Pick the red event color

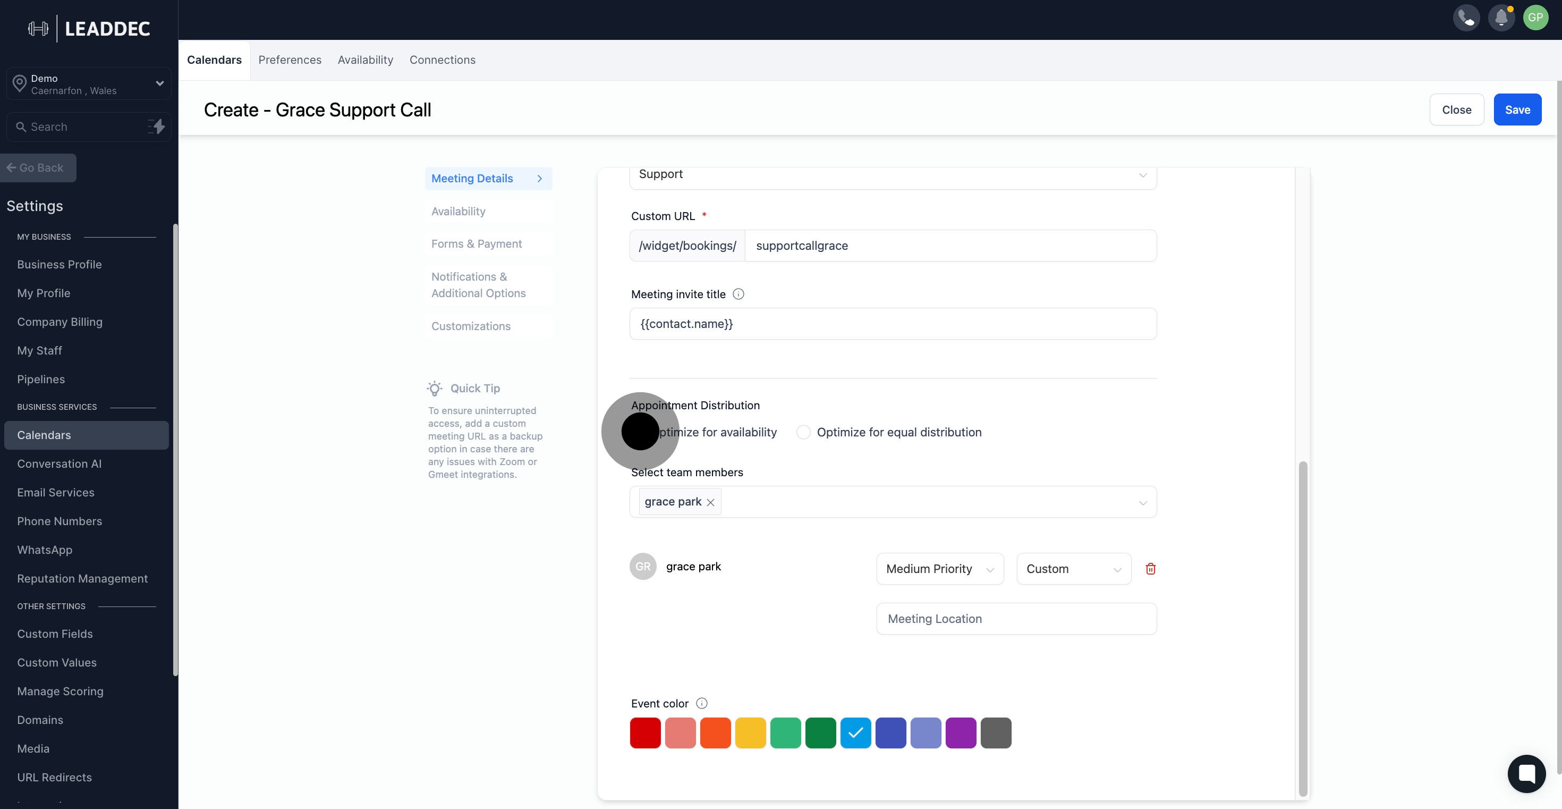point(645,733)
